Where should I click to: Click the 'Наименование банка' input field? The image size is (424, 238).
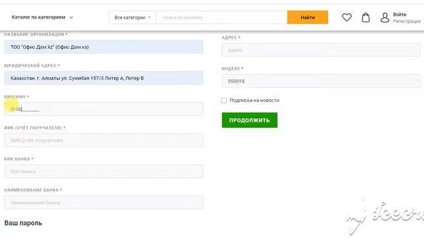(x=104, y=202)
